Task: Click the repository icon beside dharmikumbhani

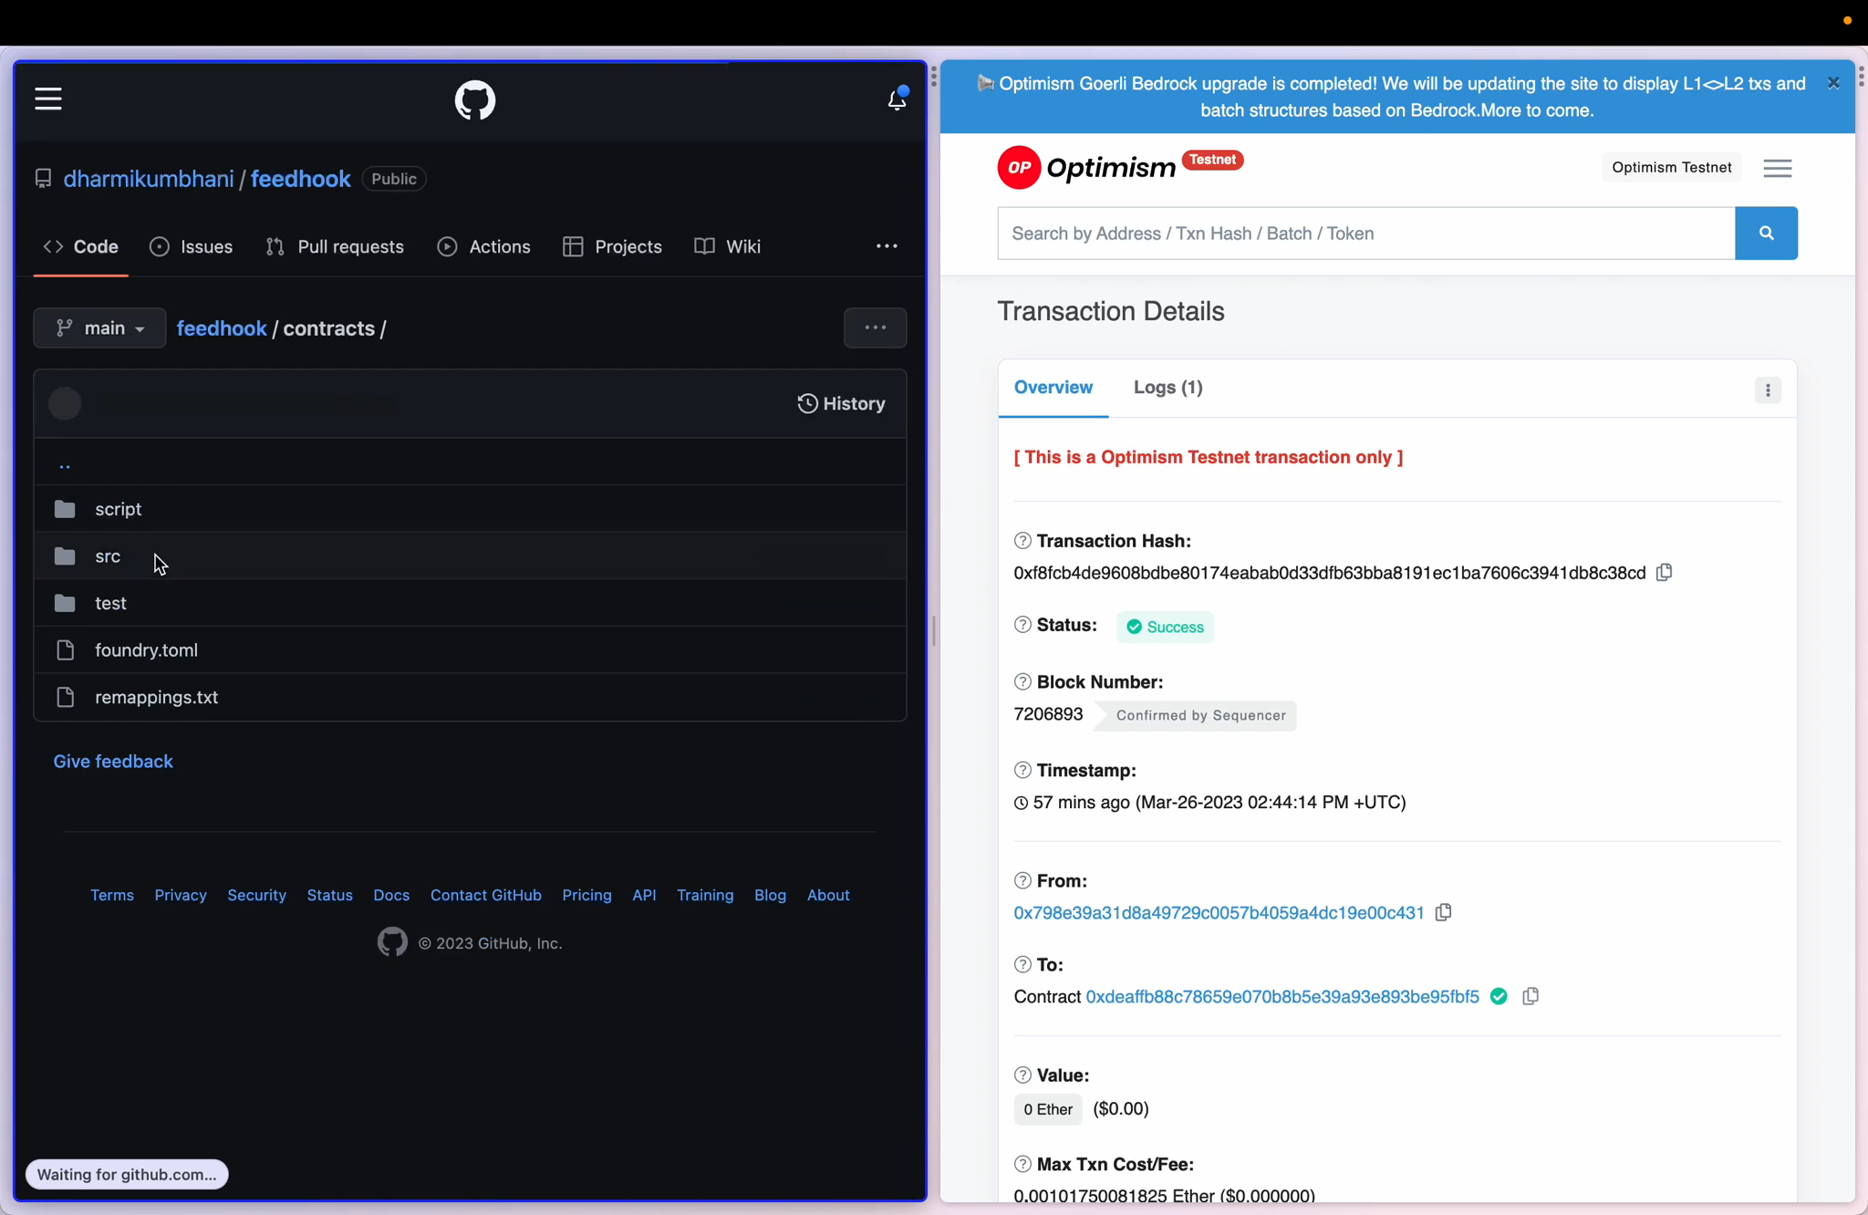Action: pyautogui.click(x=43, y=179)
